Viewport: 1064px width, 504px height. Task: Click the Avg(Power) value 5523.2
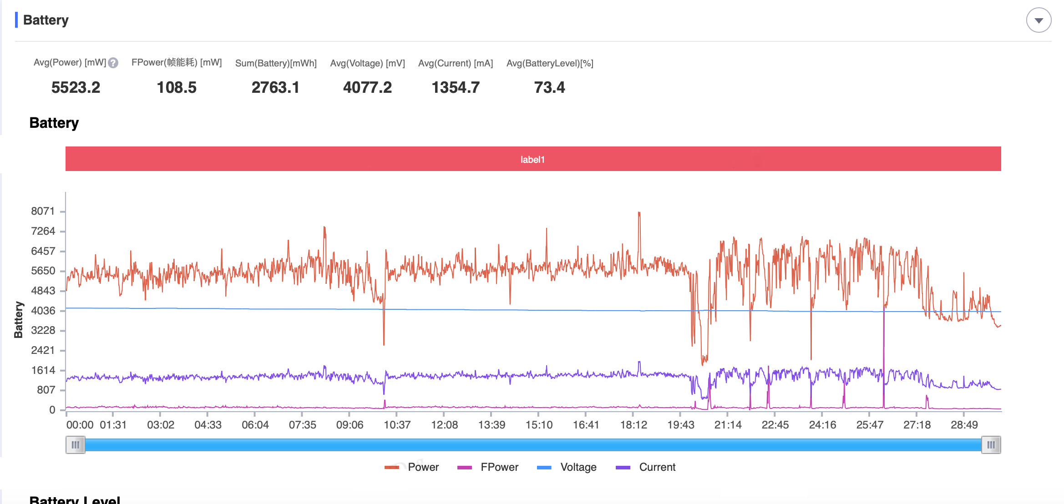[76, 87]
